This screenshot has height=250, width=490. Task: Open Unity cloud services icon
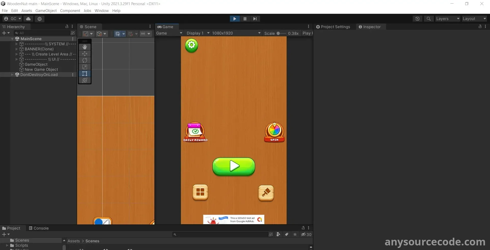click(28, 19)
